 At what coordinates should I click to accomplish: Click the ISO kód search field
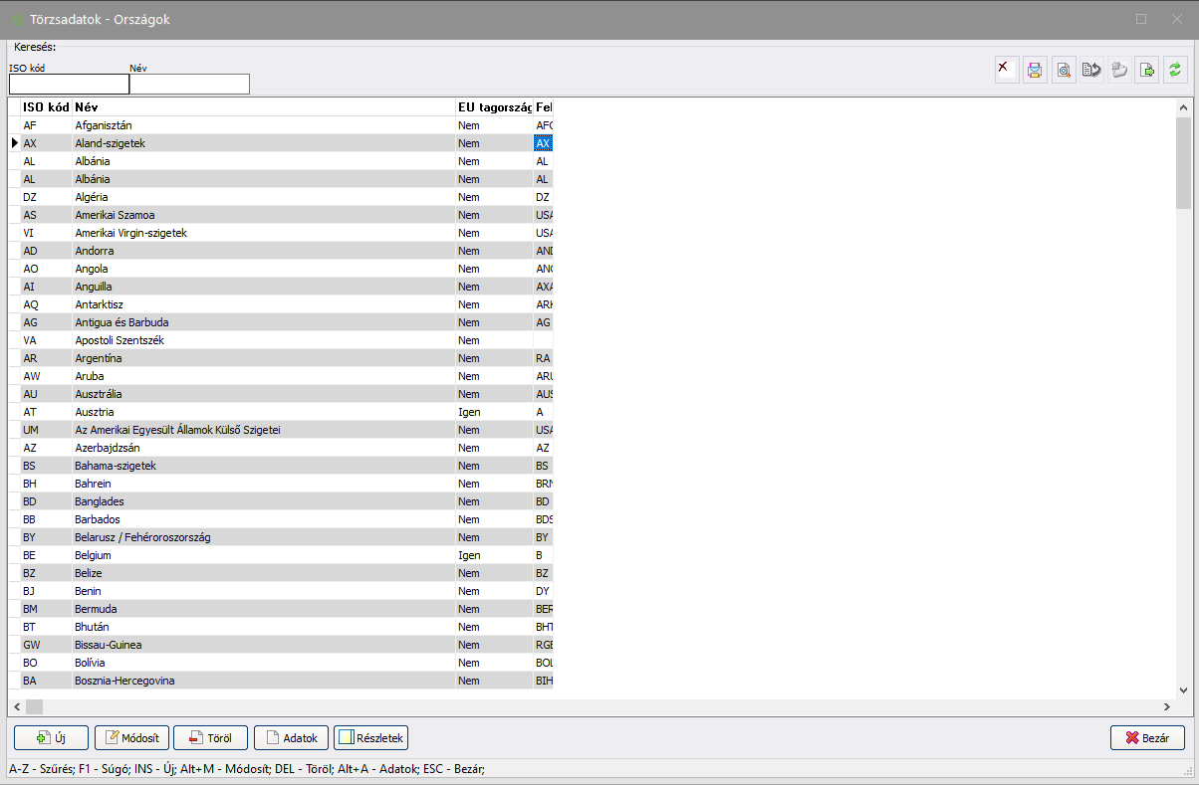(x=69, y=85)
